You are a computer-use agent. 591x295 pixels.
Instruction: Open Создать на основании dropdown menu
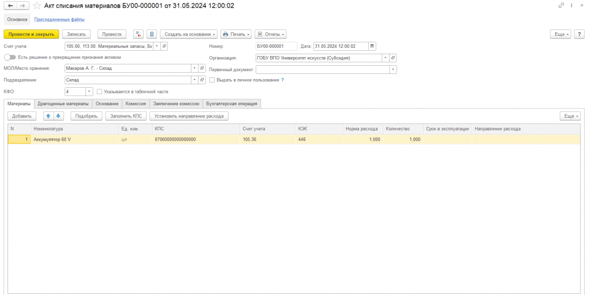point(189,34)
